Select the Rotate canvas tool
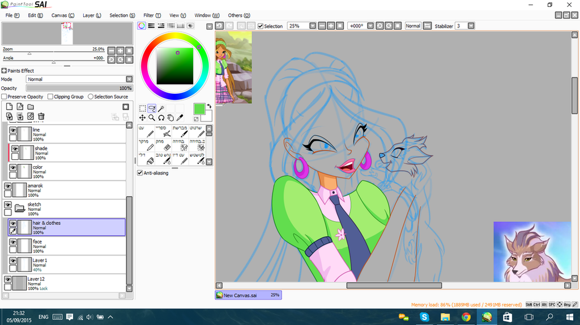 coord(161,118)
